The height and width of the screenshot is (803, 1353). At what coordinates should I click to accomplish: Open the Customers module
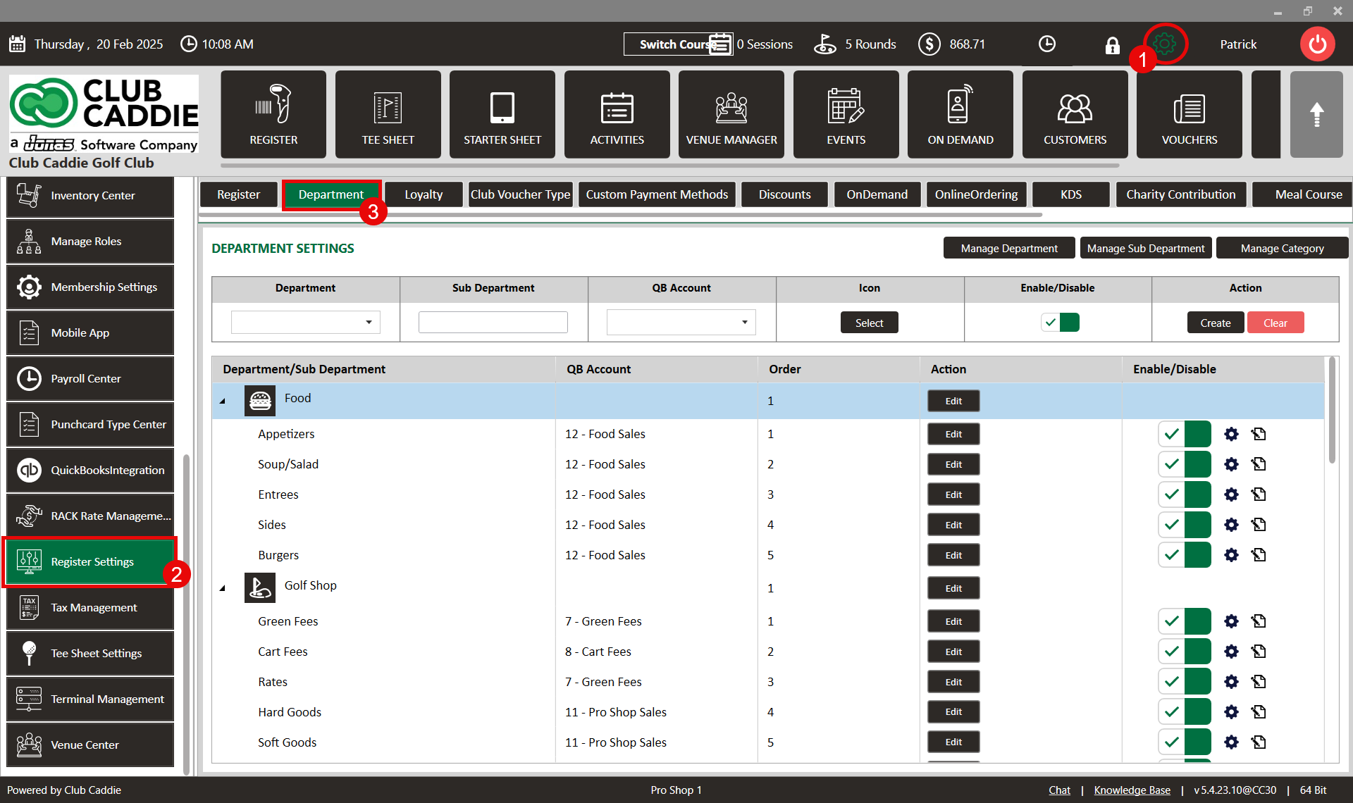click(1075, 114)
